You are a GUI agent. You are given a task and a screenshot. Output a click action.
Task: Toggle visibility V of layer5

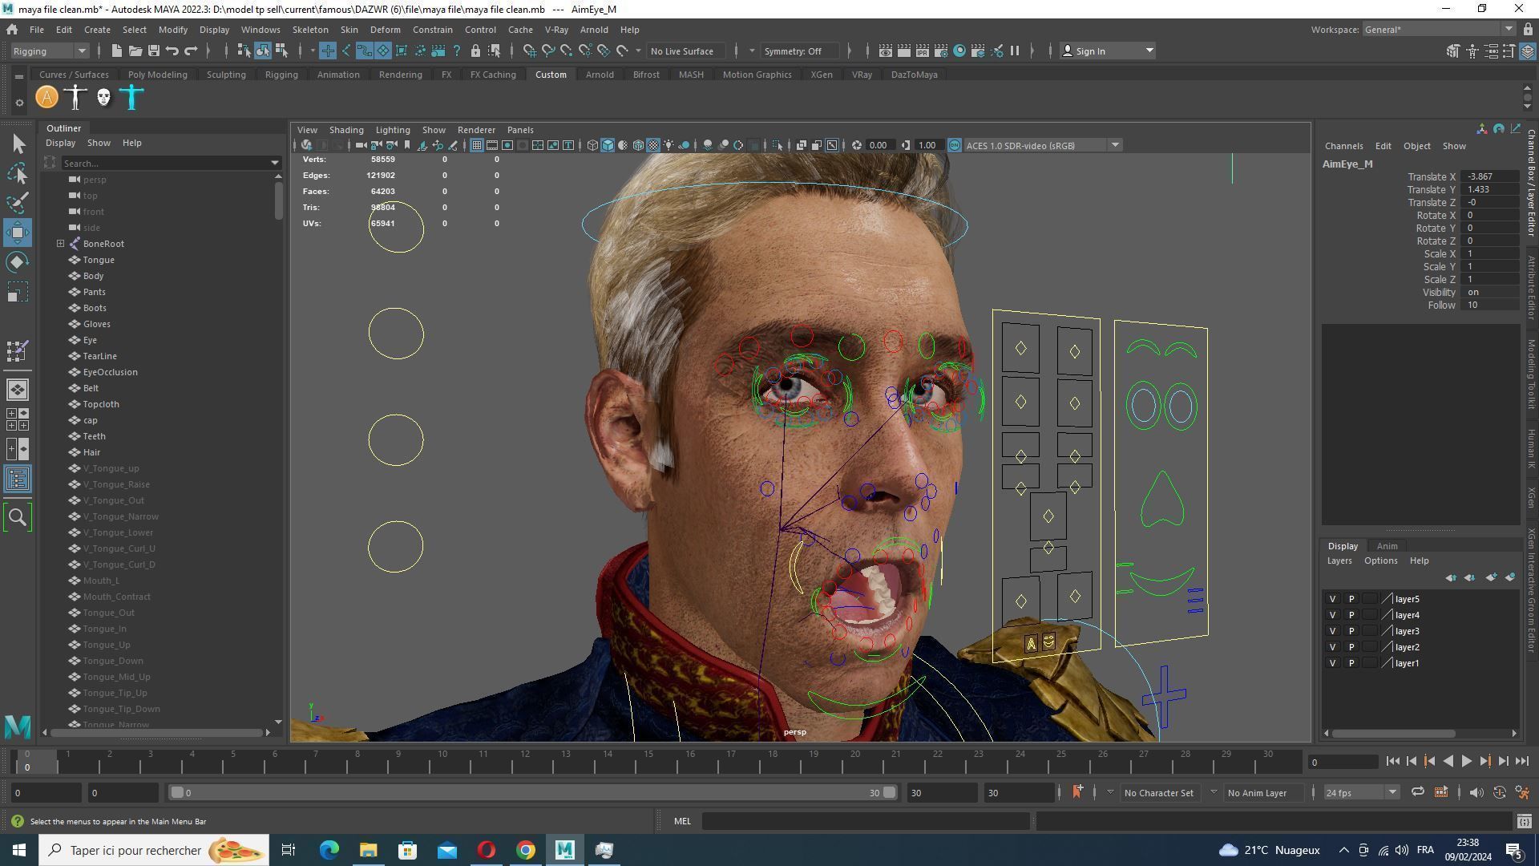click(x=1332, y=599)
